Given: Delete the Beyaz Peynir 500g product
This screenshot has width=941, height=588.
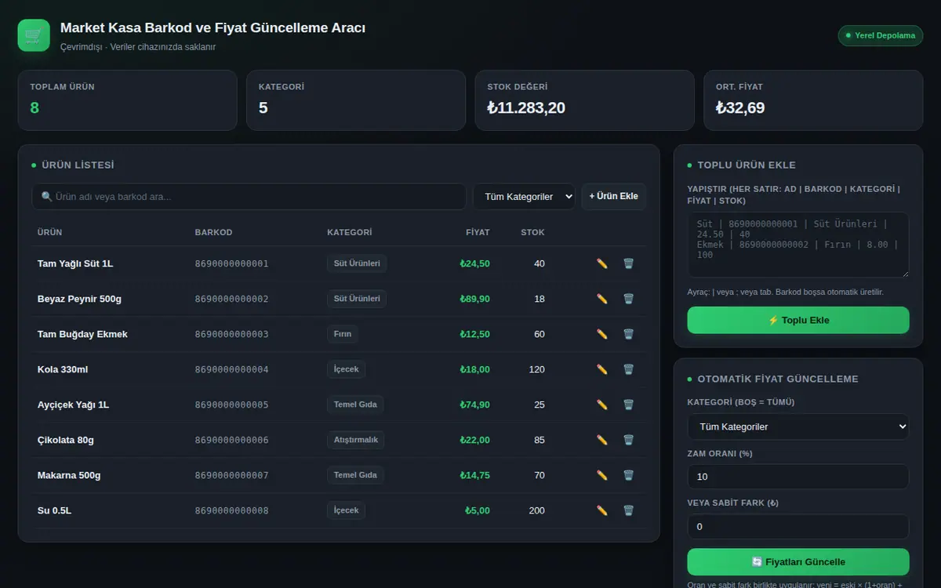Looking at the screenshot, I should coord(628,299).
